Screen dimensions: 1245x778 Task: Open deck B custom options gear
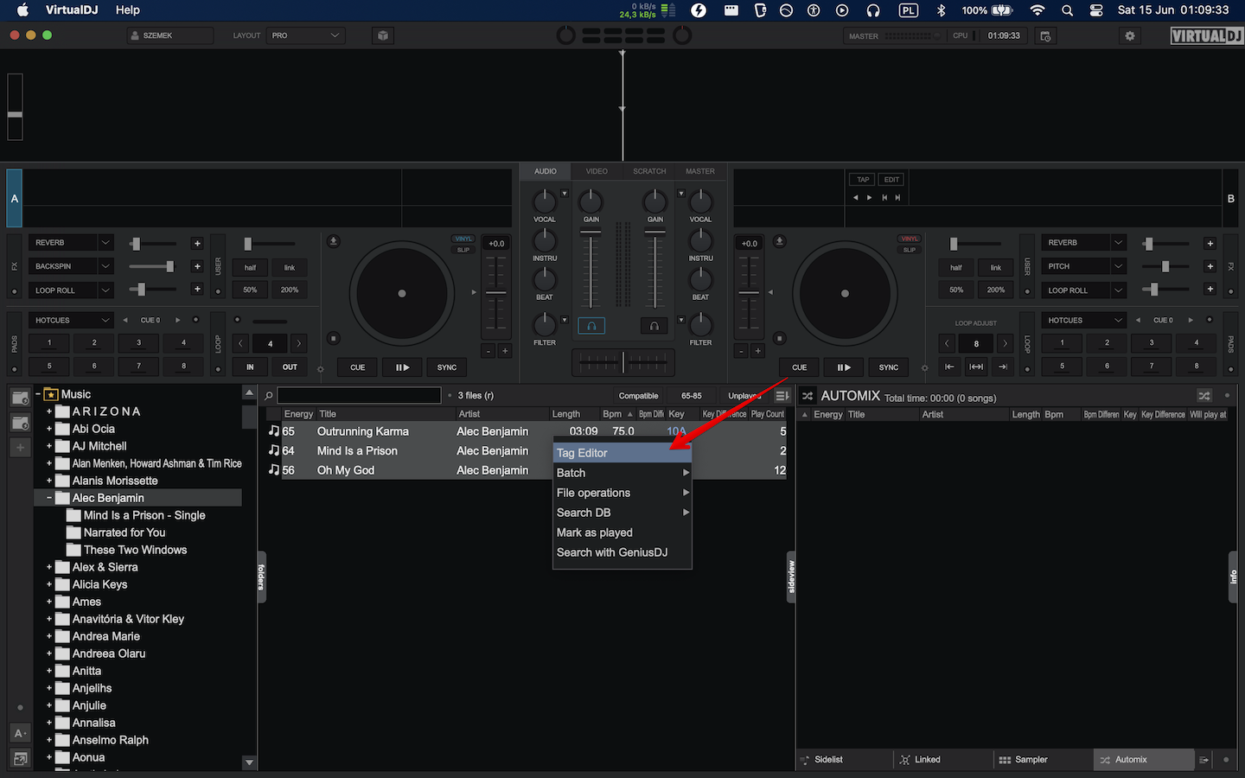(x=924, y=368)
